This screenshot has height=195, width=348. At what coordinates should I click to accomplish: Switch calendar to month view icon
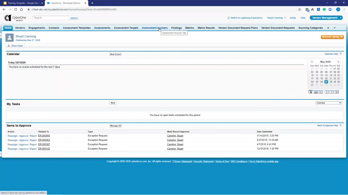337,92
